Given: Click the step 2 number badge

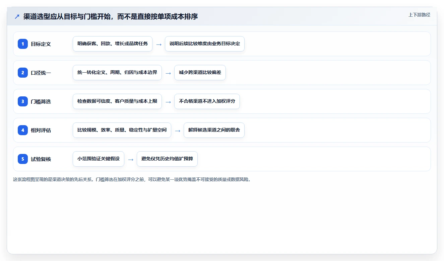Looking at the screenshot, I should click(x=23, y=73).
